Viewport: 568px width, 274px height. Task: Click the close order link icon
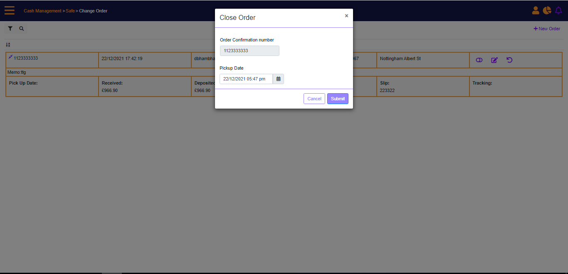[479, 60]
